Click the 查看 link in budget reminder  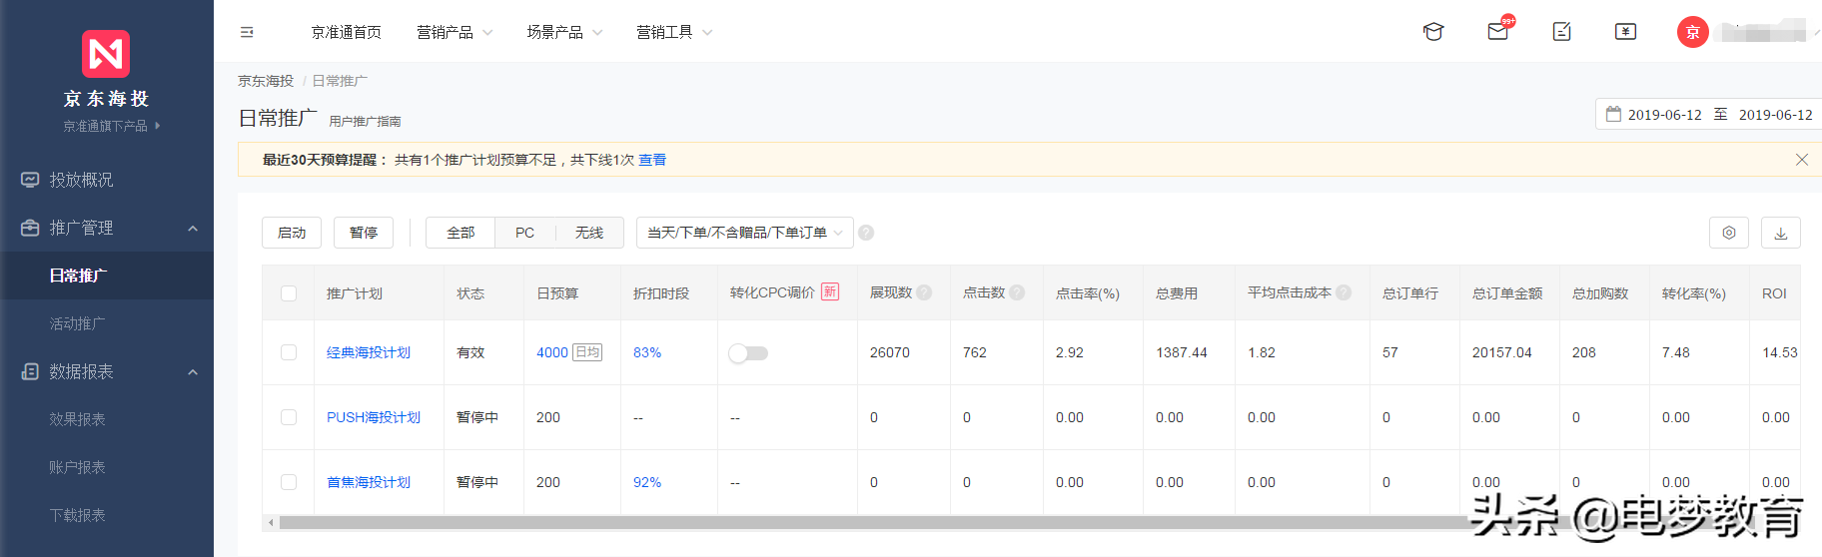[652, 160]
